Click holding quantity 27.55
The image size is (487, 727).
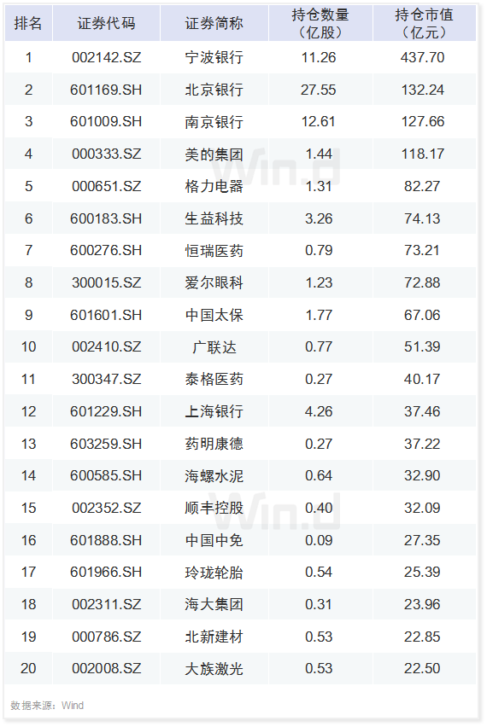(319, 90)
